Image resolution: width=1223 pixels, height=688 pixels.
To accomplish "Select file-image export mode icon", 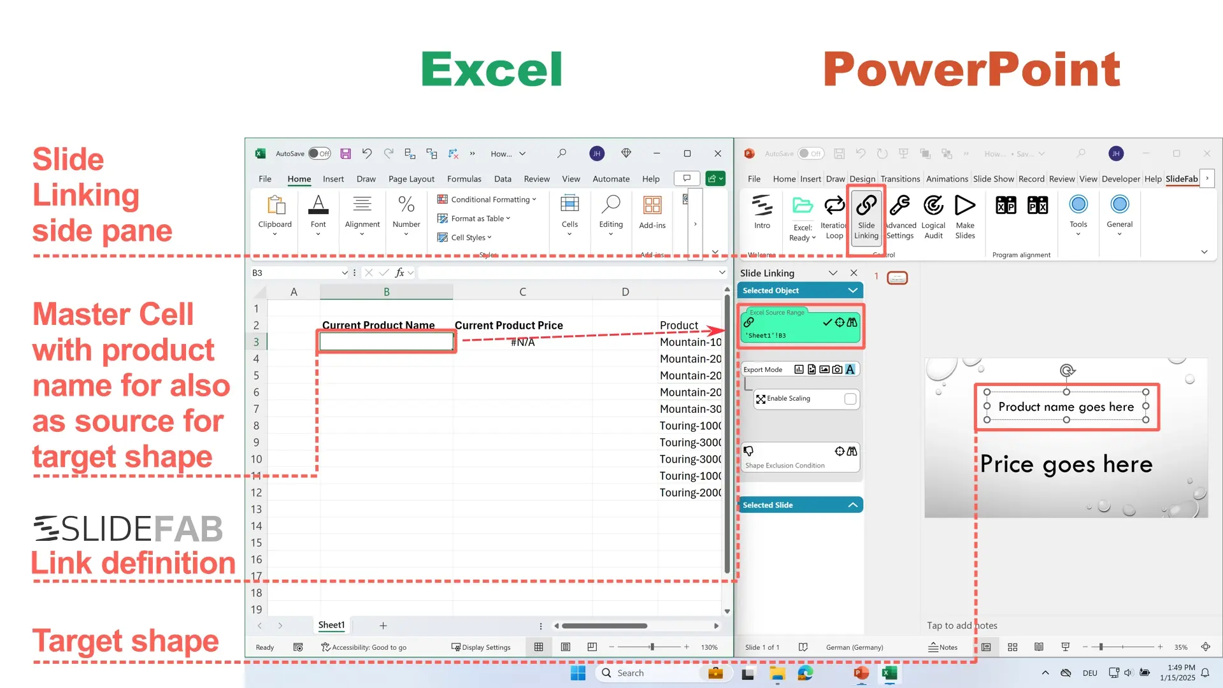I will [812, 369].
